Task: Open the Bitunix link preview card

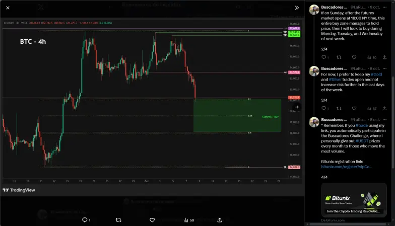Action: click(354, 200)
